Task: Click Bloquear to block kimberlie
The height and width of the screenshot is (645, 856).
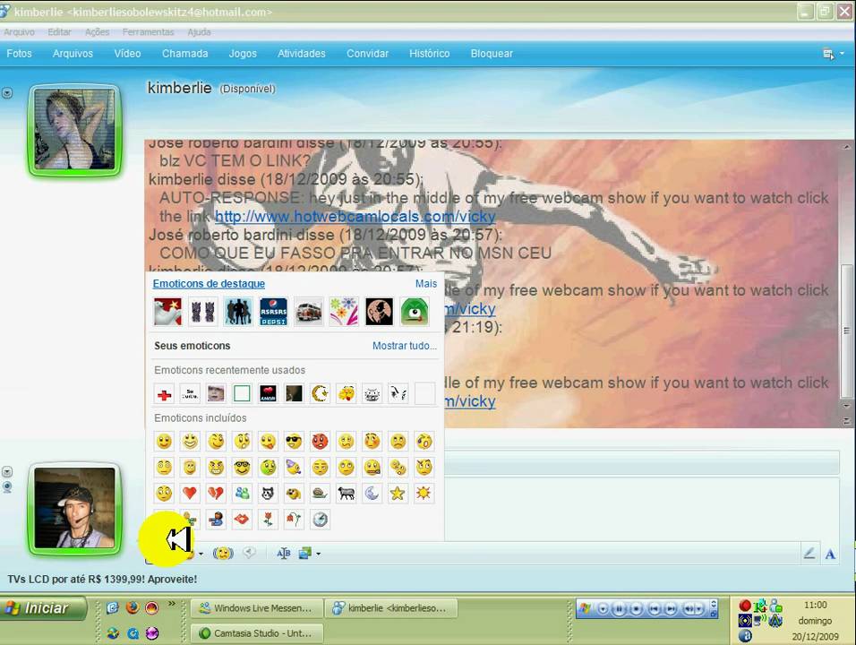Action: (x=492, y=54)
